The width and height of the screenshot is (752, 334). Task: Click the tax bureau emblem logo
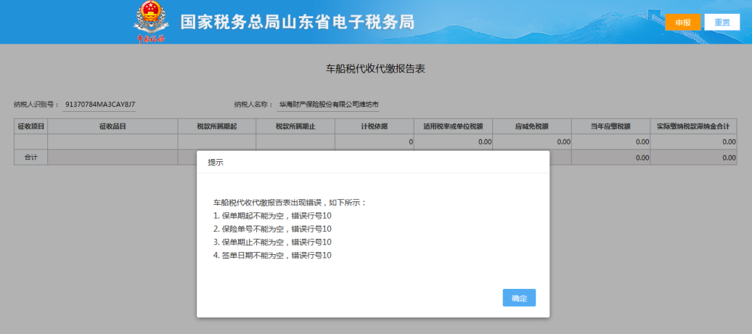point(151,22)
